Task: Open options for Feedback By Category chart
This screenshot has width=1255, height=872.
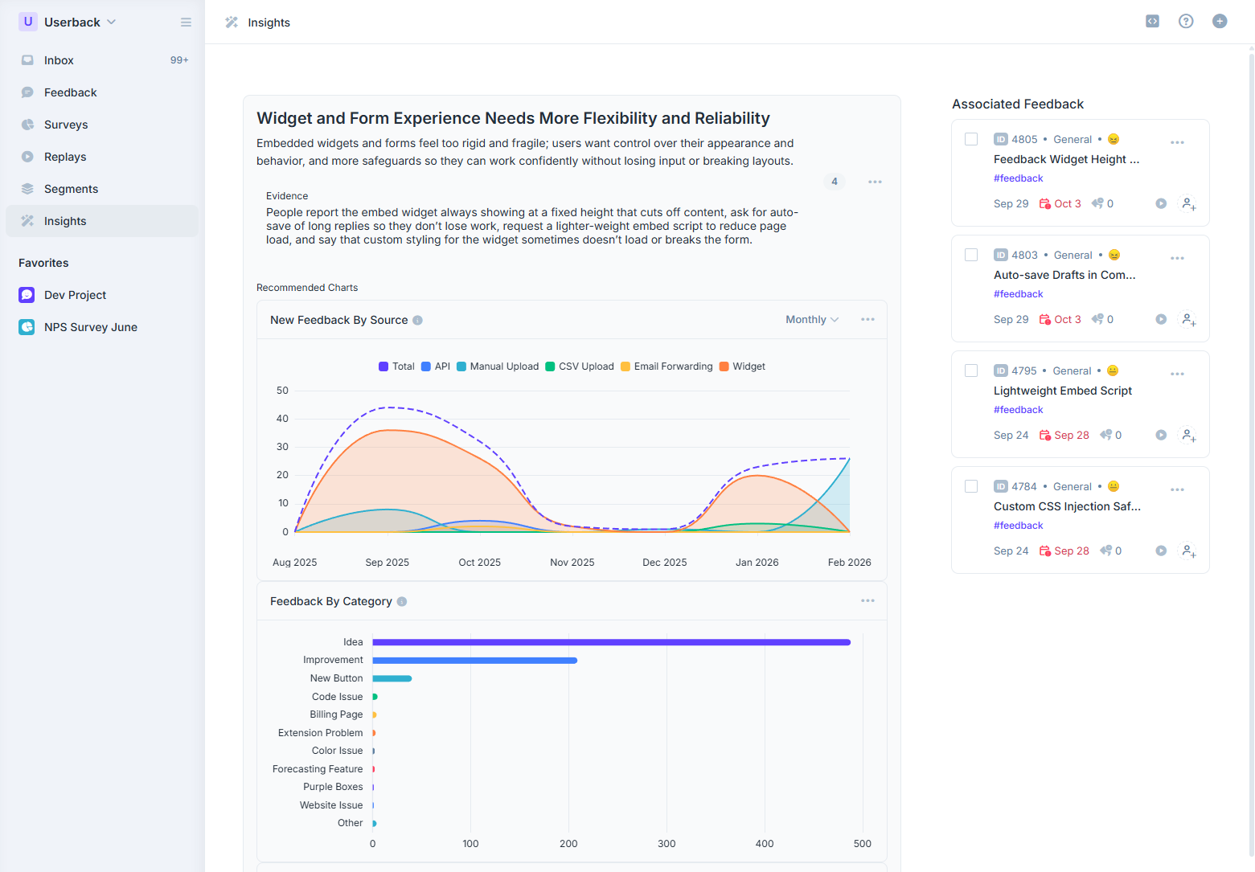Action: tap(867, 600)
